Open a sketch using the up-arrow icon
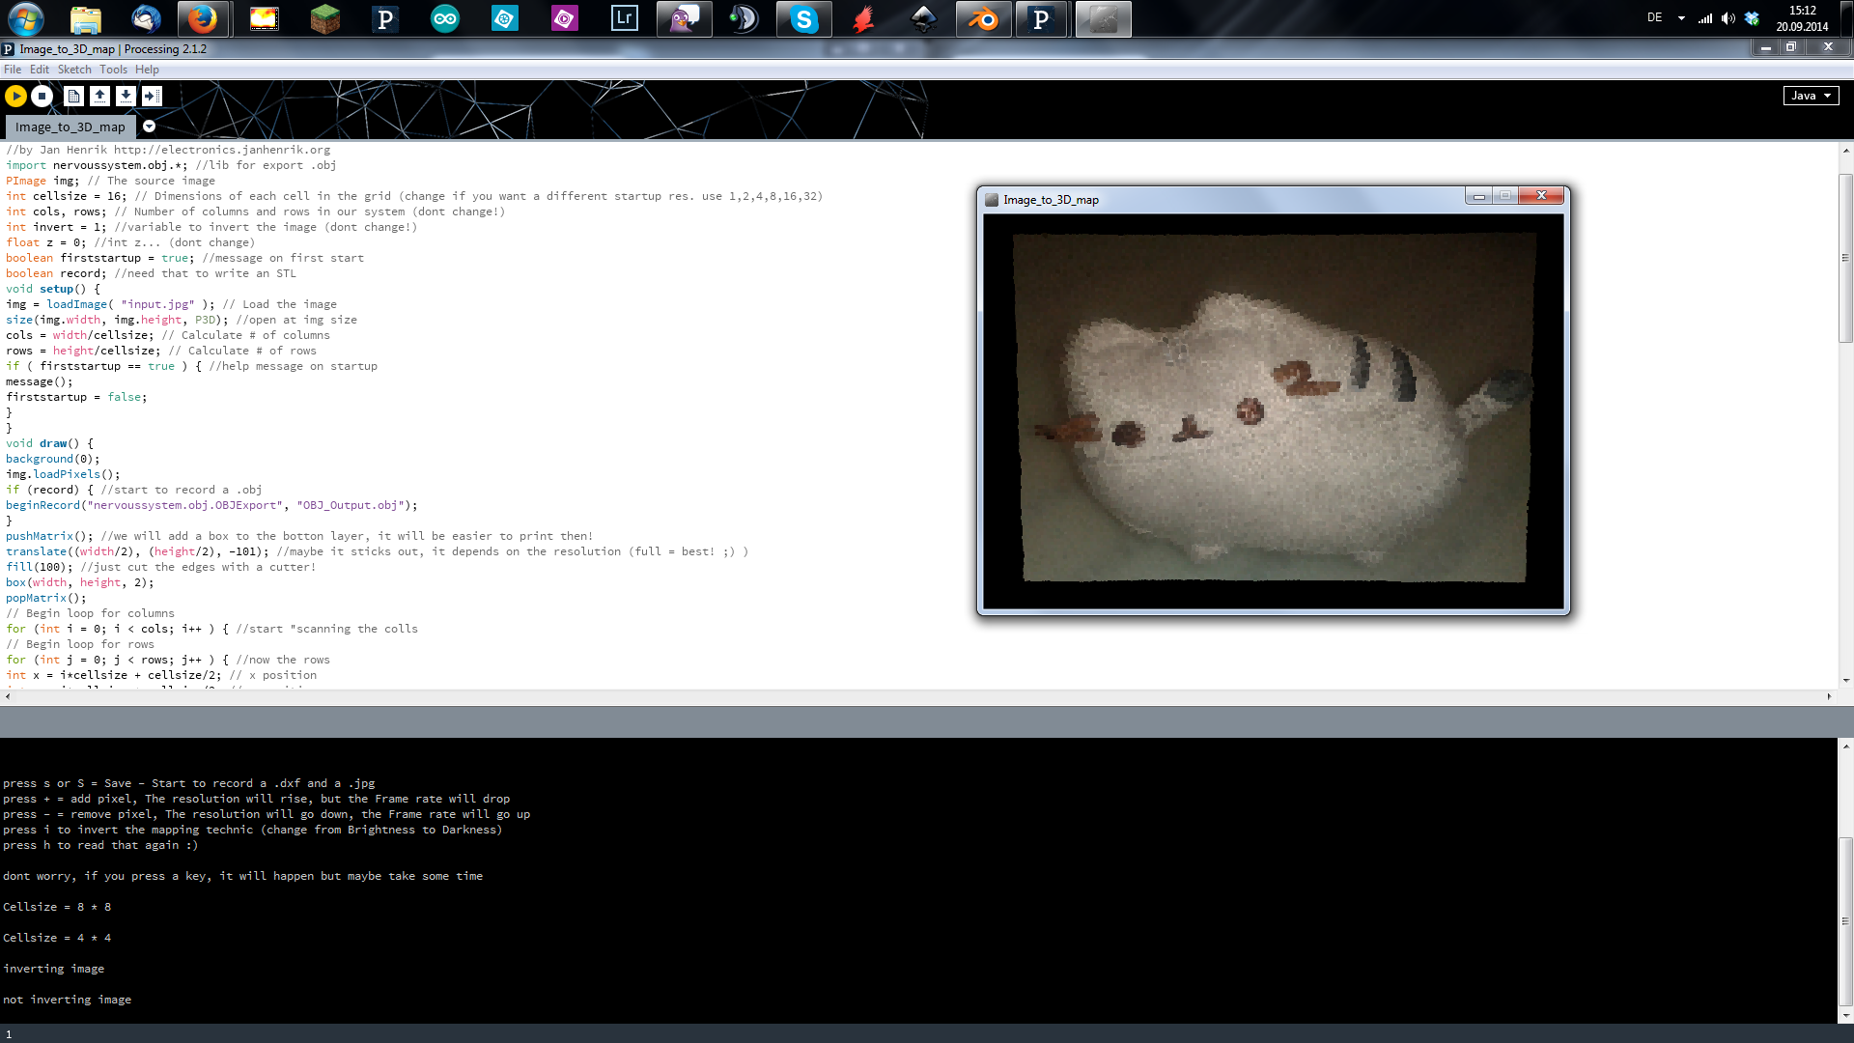 pyautogui.click(x=99, y=96)
